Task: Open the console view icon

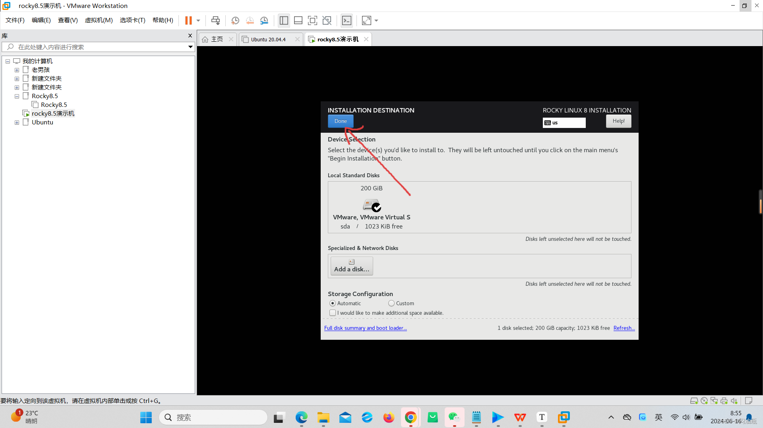Action: tap(347, 20)
